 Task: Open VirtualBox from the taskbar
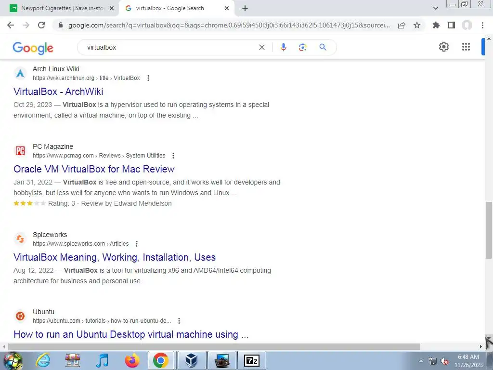click(x=192, y=360)
